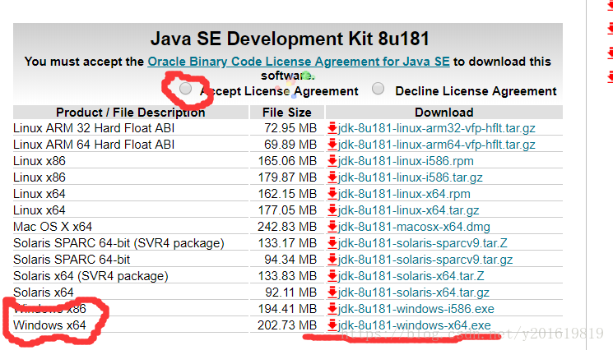Click the download arrow icon for linux-x64.rpm
This screenshot has width=613, height=350.
(x=332, y=194)
